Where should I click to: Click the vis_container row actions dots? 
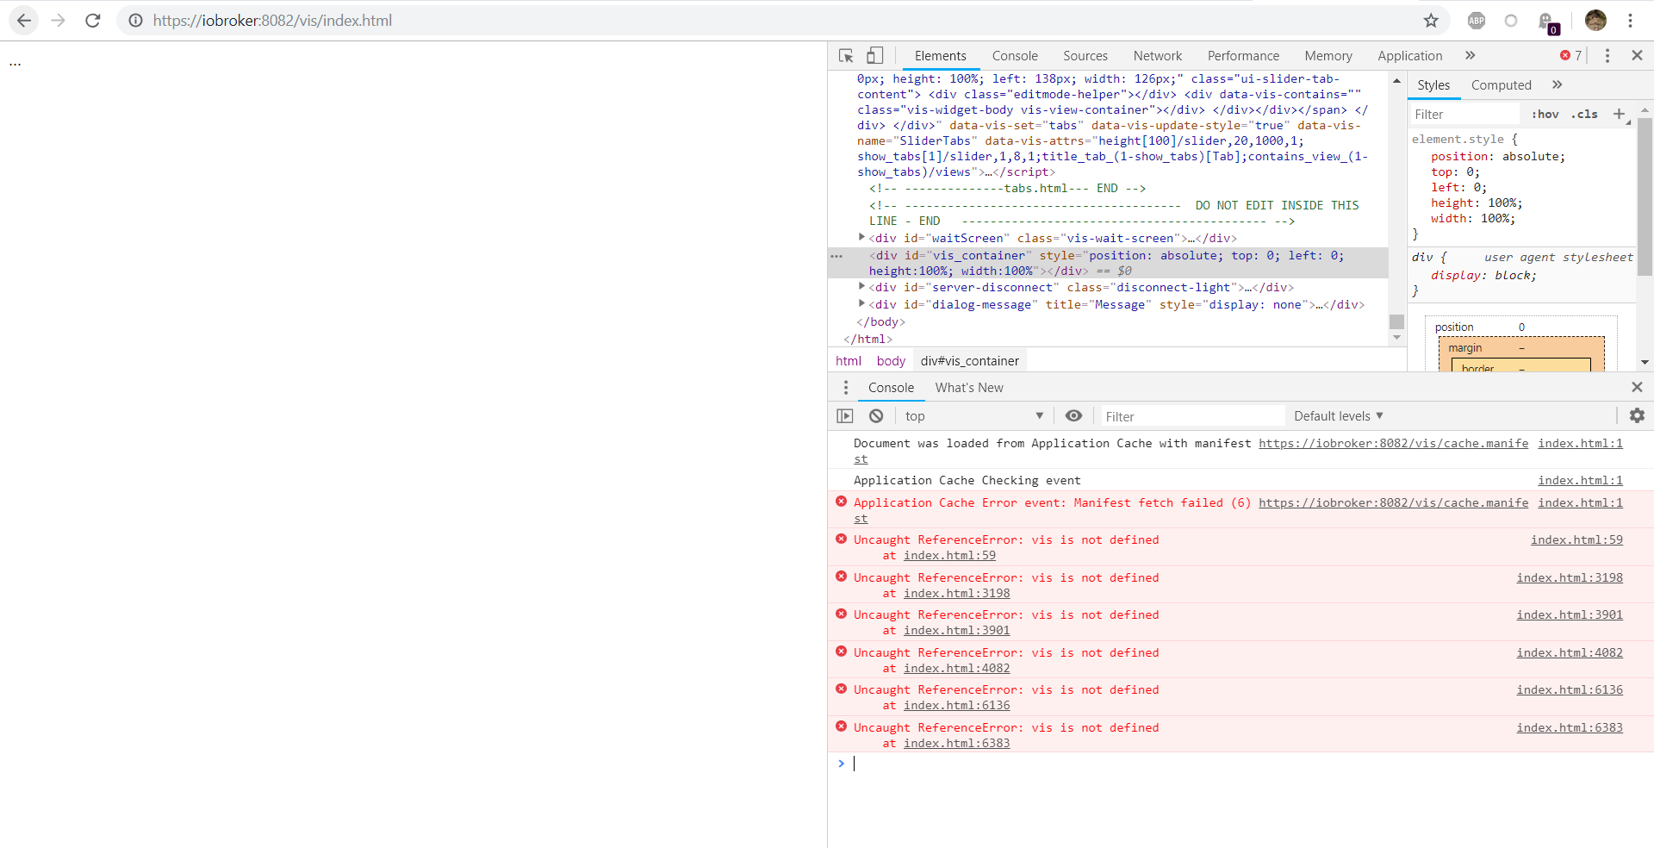(836, 256)
